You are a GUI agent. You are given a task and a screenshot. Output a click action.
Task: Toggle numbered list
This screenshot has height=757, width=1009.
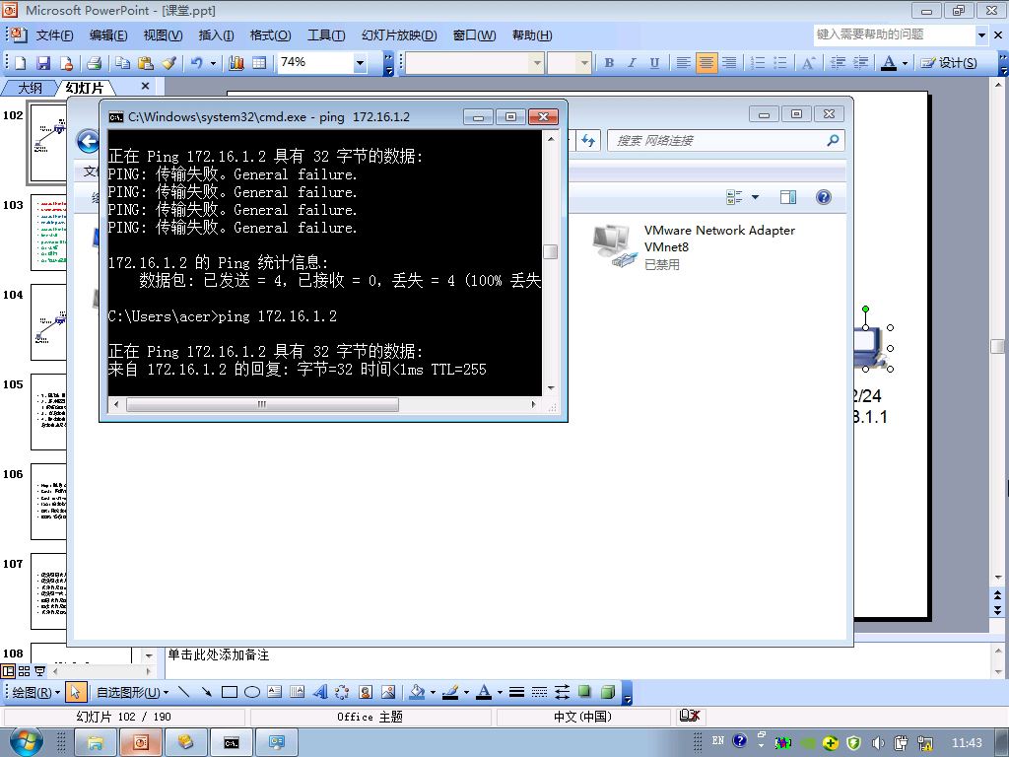[758, 62]
